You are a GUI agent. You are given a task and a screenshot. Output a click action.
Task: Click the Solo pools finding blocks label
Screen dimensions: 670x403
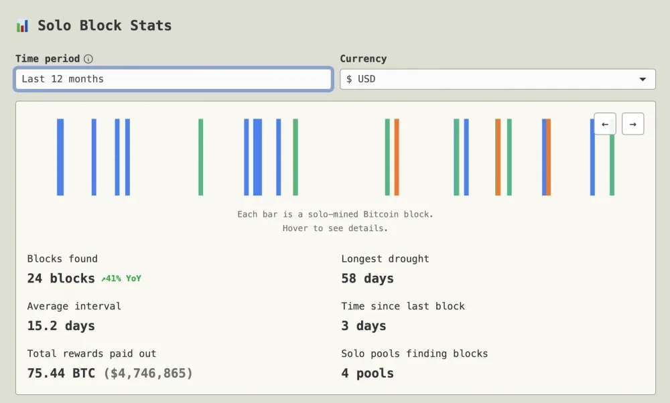point(415,353)
